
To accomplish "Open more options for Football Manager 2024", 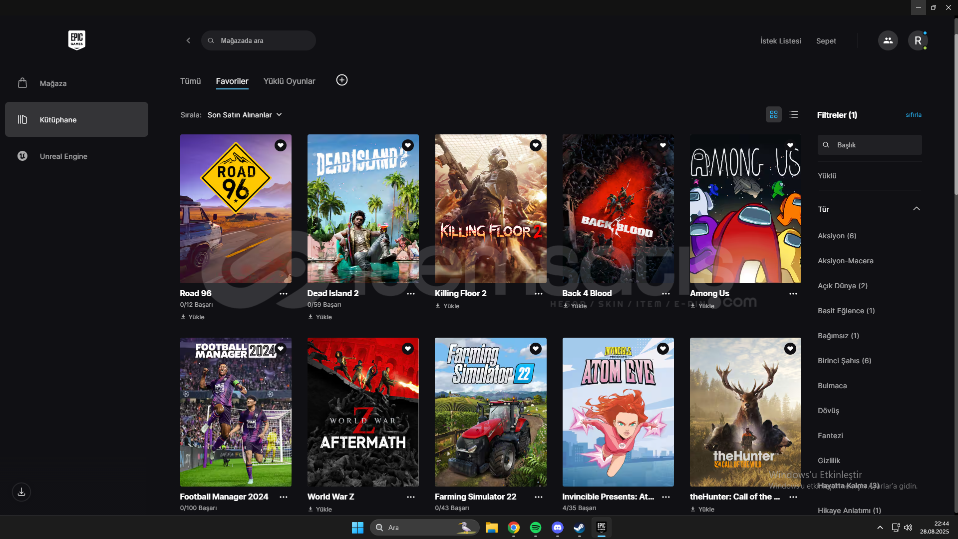I will [x=284, y=497].
